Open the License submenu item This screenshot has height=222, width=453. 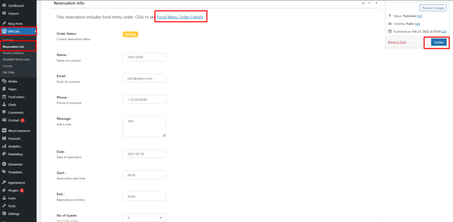click(x=8, y=66)
